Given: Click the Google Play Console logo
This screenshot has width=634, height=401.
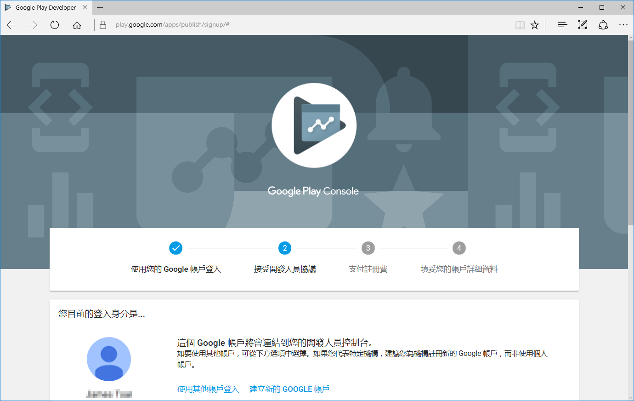Looking at the screenshot, I should 314,125.
